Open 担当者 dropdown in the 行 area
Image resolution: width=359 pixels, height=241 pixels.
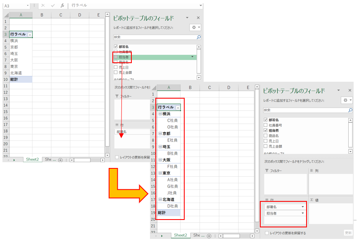[x=303, y=213]
